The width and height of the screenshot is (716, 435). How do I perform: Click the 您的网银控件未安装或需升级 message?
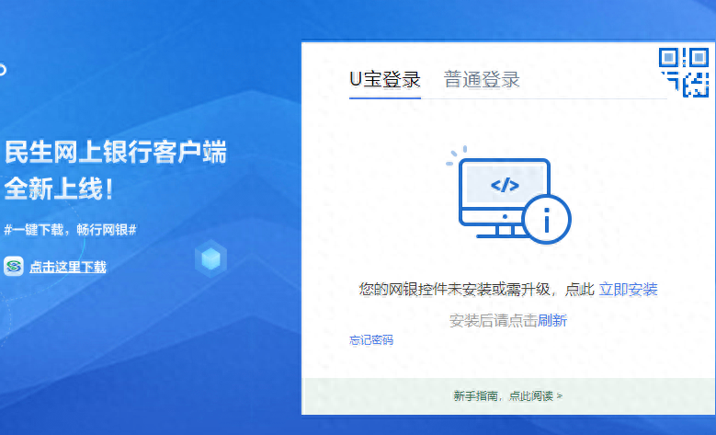(455, 290)
